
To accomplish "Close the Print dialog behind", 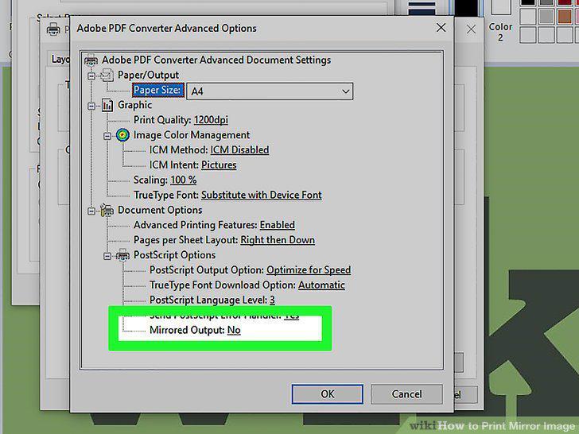I will [x=471, y=29].
